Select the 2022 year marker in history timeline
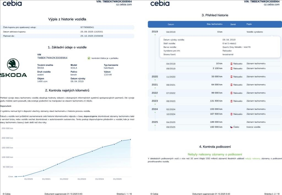Viewport: 282px width, 195px height. (155, 93)
